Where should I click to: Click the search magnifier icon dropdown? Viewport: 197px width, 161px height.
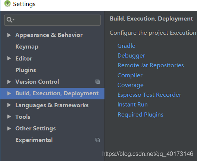click(x=11, y=20)
